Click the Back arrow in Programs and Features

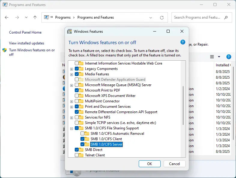pyautogui.click(x=7, y=17)
